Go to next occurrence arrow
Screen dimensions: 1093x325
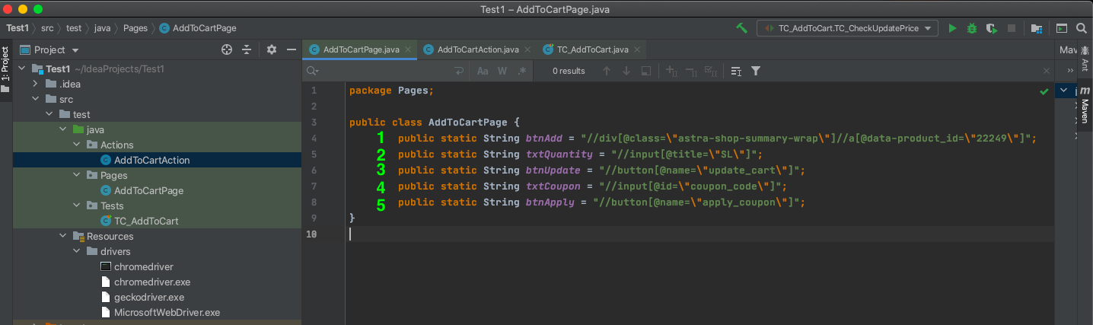[x=626, y=71]
